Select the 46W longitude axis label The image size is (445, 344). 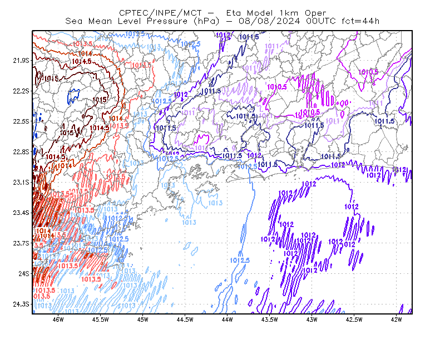click(x=58, y=320)
